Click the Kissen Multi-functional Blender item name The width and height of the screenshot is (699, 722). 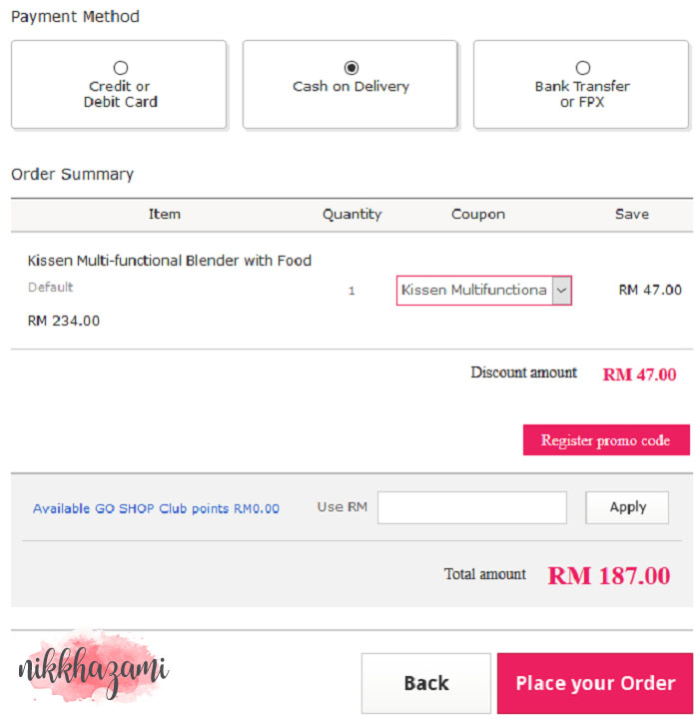click(x=170, y=261)
